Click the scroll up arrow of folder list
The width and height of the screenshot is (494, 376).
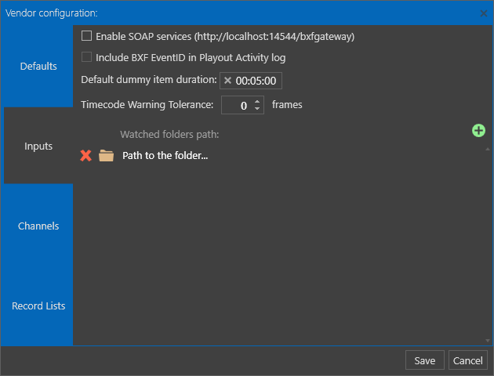[488, 149]
